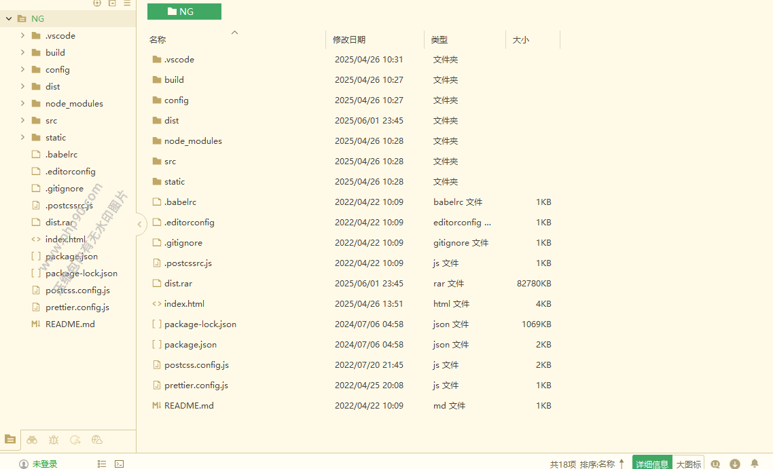Collapse the sidebar with the splitter handle

click(x=139, y=224)
